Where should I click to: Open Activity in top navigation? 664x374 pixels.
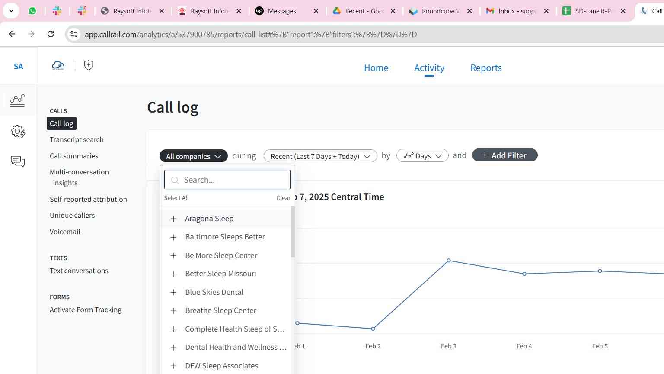coord(429,68)
